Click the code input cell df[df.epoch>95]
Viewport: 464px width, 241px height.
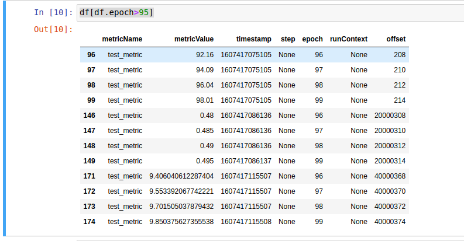point(270,13)
